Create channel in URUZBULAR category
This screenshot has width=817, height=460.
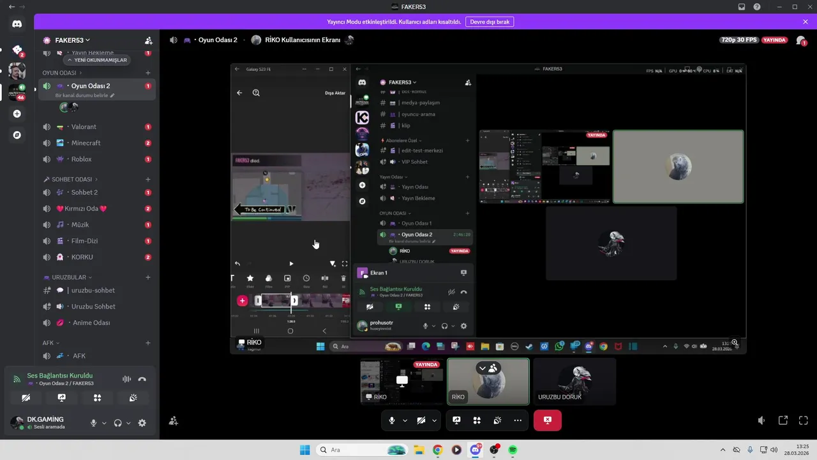point(148,277)
